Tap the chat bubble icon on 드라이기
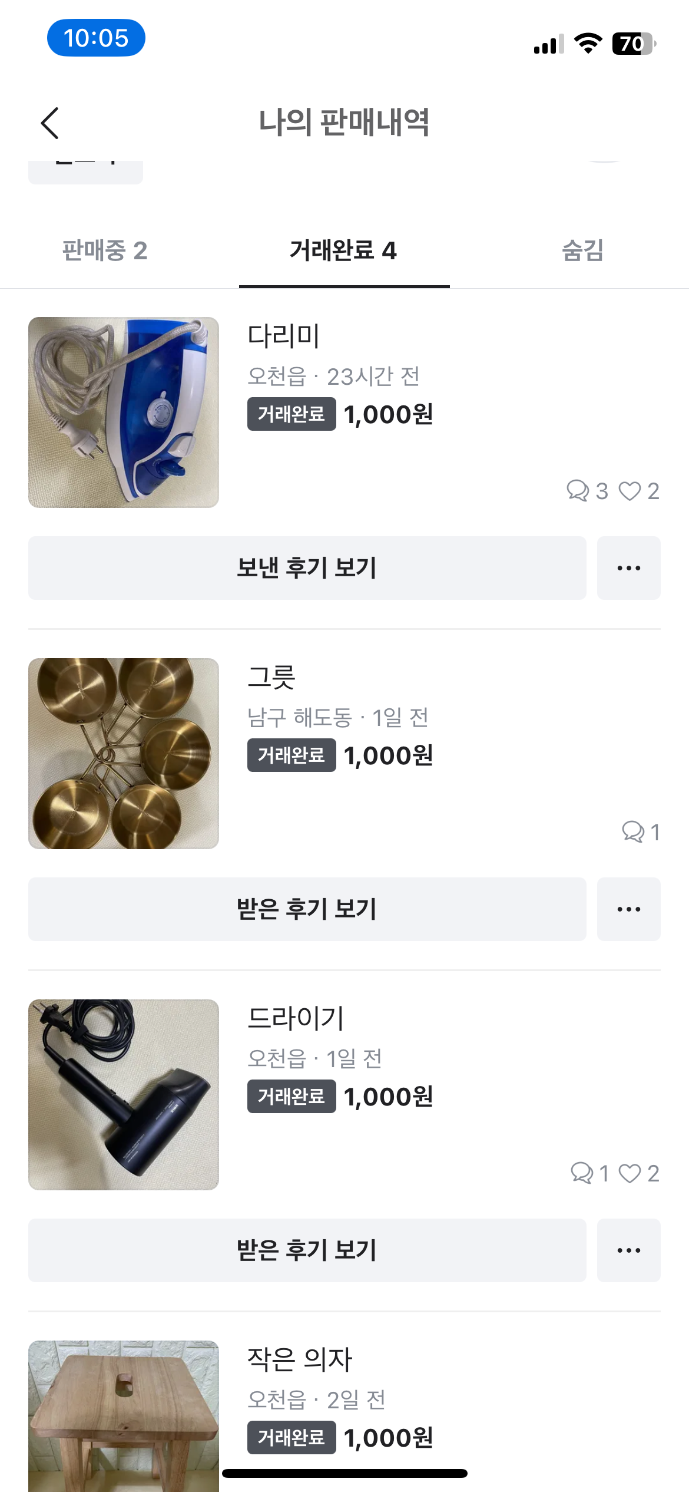The image size is (689, 1492). click(581, 1173)
